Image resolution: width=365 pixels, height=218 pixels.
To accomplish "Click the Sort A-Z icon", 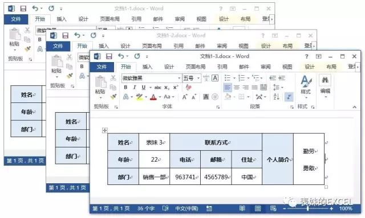I will tap(276, 97).
